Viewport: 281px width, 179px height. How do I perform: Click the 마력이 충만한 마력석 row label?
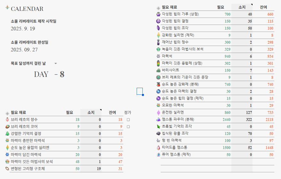pyautogui.click(x=28, y=141)
